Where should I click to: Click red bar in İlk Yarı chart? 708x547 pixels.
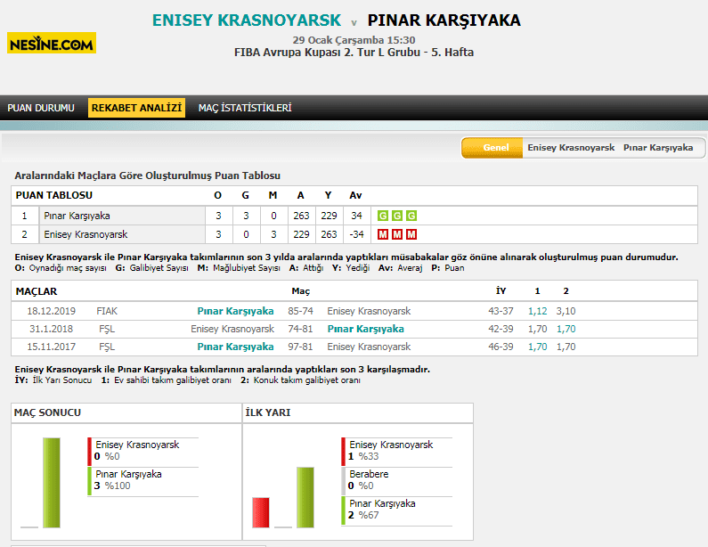(x=261, y=512)
